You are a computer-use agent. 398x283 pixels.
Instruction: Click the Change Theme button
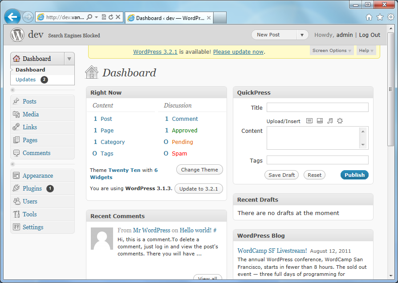(x=199, y=170)
